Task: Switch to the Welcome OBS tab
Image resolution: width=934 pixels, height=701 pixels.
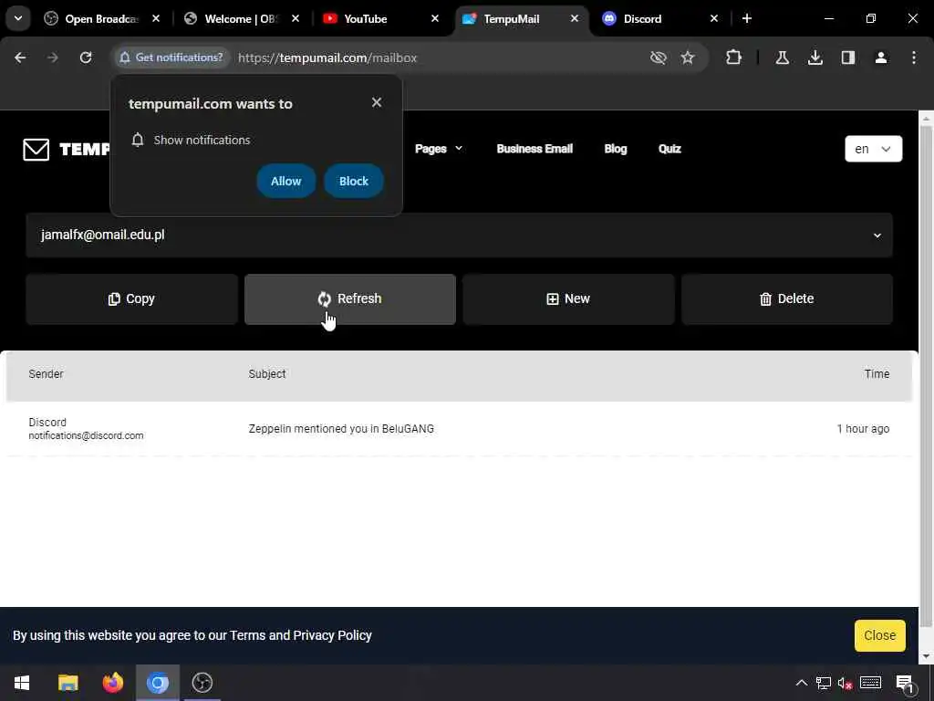Action: (241, 18)
